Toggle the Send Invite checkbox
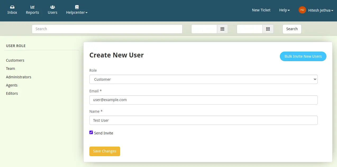The image size is (337, 167). (91, 133)
